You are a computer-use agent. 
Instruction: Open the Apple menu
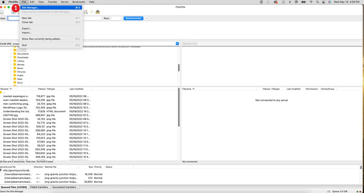pos(3,2)
